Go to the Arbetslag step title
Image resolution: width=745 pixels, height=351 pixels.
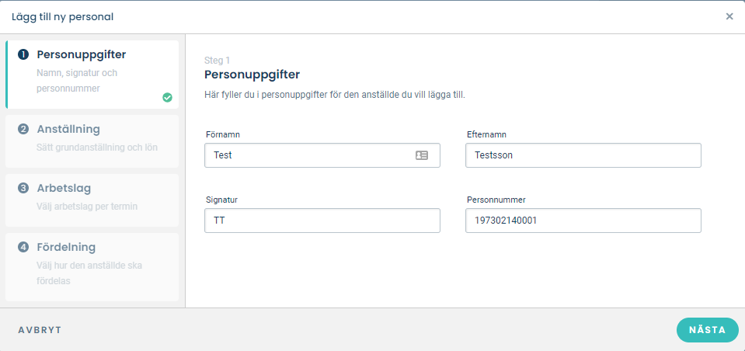coord(64,188)
